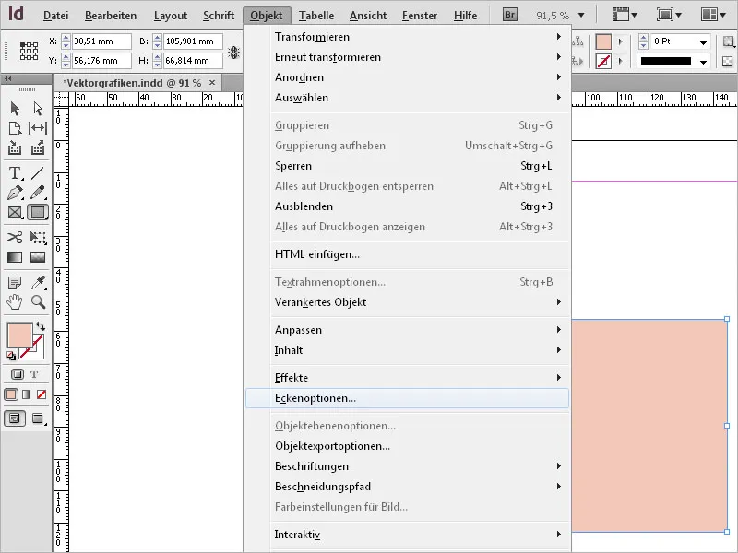Click the fill swatch in control bar

pos(603,41)
